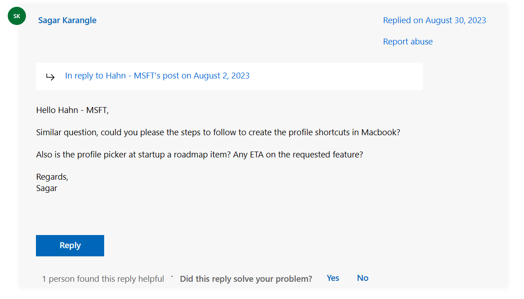Click the green SK avatar icon
This screenshot has height=299, width=524.
(17, 16)
